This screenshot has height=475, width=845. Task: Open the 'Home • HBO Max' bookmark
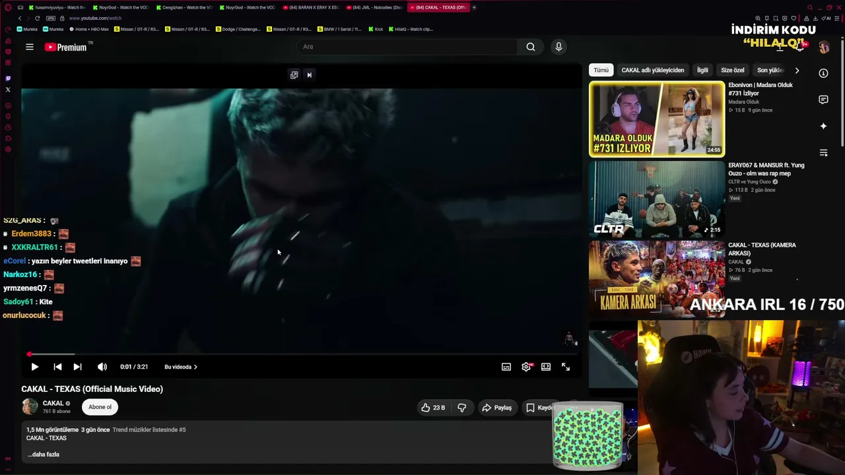(x=89, y=29)
